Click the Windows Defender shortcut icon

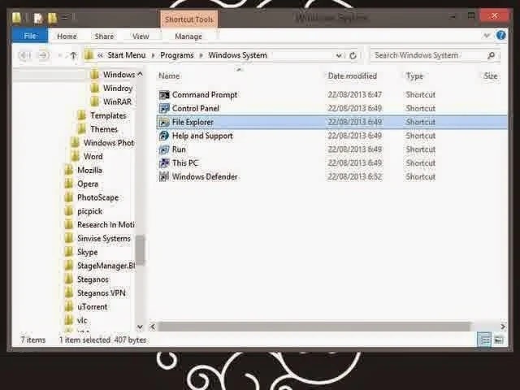click(164, 177)
